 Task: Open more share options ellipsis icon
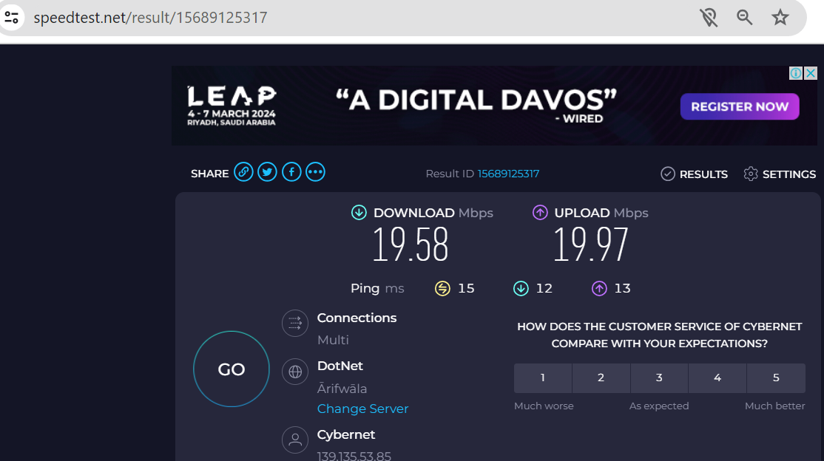[x=315, y=172]
